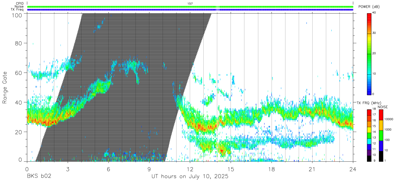Screen dimensions: 397x183
Task: Click the CPID label at top left
Action: pos(19,4)
